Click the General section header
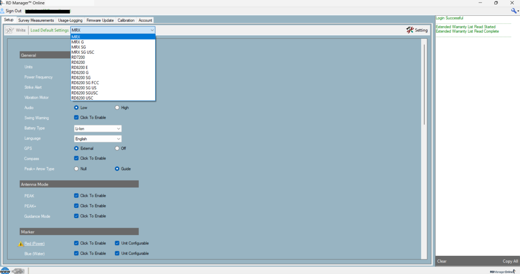This screenshot has width=520, height=274. (45, 55)
